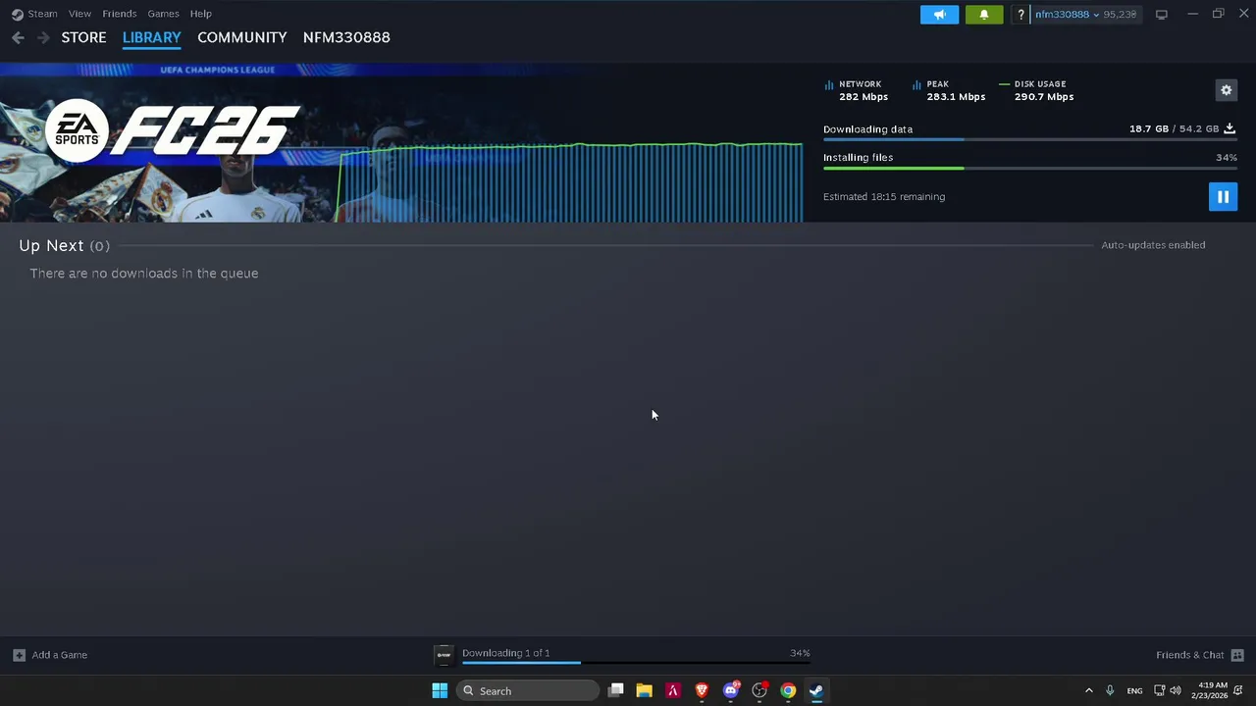Click the plus icon beside Add a Game
Image resolution: width=1256 pixels, height=706 pixels.
19,655
